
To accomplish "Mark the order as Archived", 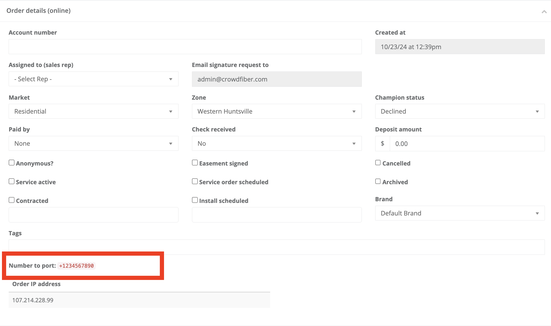I will tap(378, 181).
